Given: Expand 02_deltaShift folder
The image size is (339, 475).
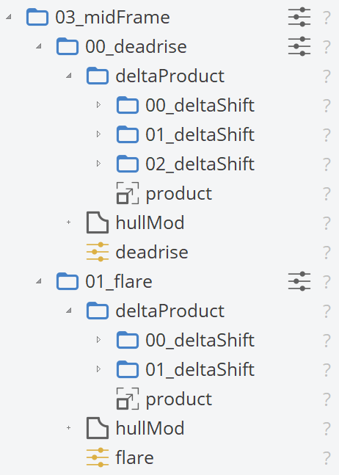Looking at the screenshot, I should [98, 164].
